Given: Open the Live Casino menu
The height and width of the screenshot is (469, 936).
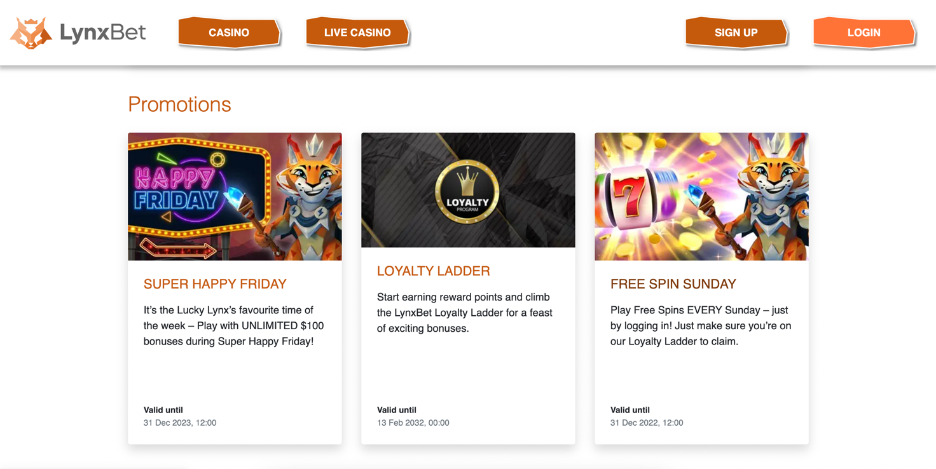Looking at the screenshot, I should 358,32.
